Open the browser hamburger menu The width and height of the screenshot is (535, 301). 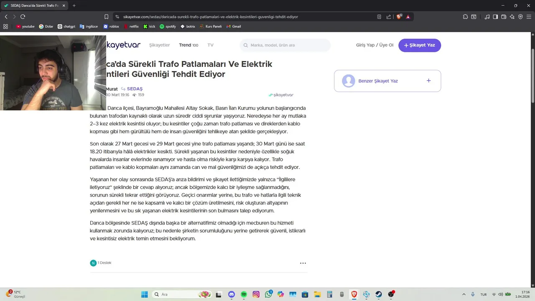[529, 17]
